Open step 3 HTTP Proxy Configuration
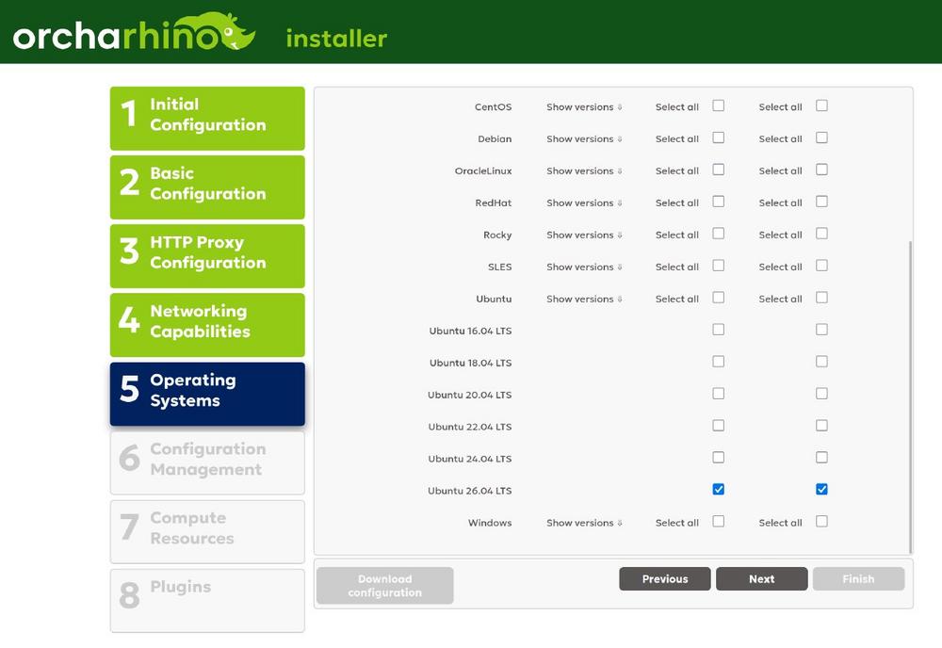The width and height of the screenshot is (942, 648). point(207,255)
